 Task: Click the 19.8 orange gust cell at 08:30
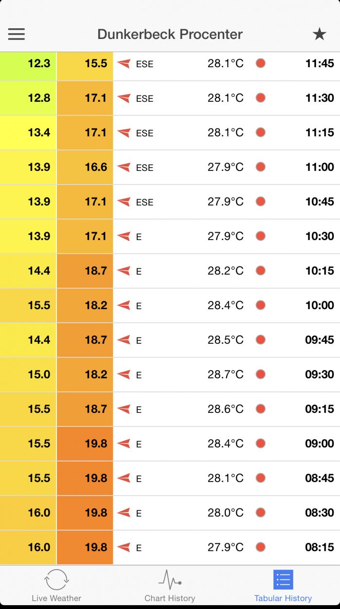tap(85, 513)
